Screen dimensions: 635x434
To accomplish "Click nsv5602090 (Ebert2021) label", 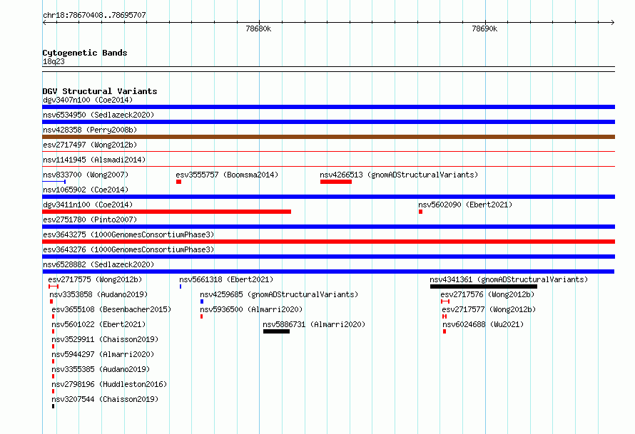I will coord(465,205).
